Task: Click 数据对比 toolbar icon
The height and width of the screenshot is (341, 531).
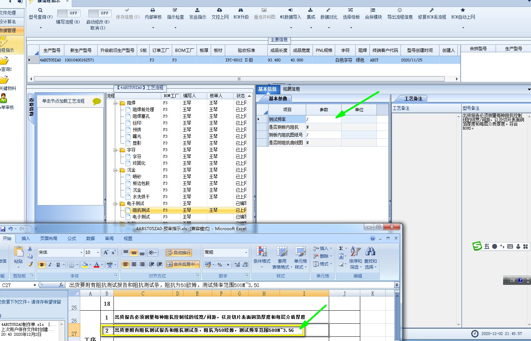Action: coord(328,10)
